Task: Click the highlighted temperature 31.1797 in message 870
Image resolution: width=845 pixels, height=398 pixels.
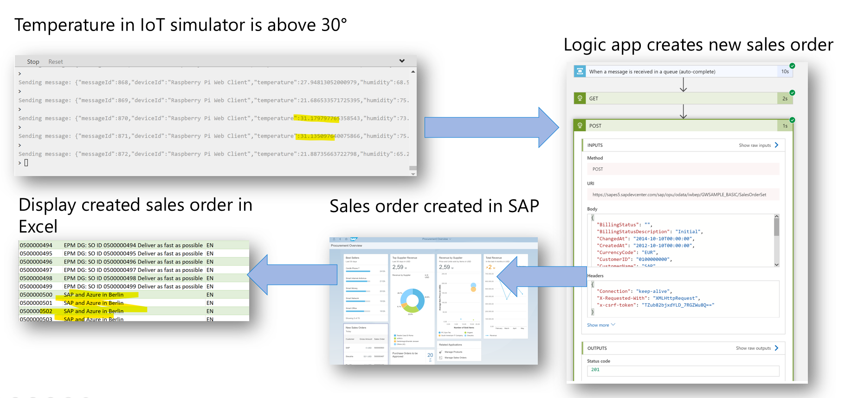Action: tap(317, 118)
